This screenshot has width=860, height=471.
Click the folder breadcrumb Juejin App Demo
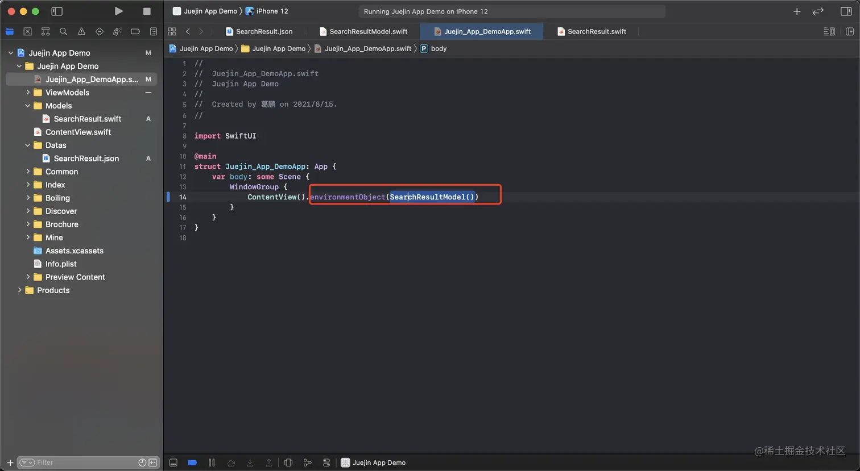[x=274, y=49]
